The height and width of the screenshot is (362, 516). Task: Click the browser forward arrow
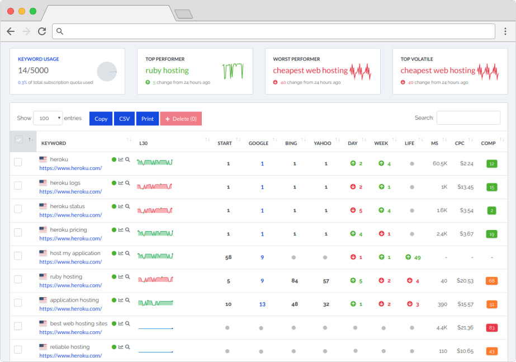pos(26,31)
